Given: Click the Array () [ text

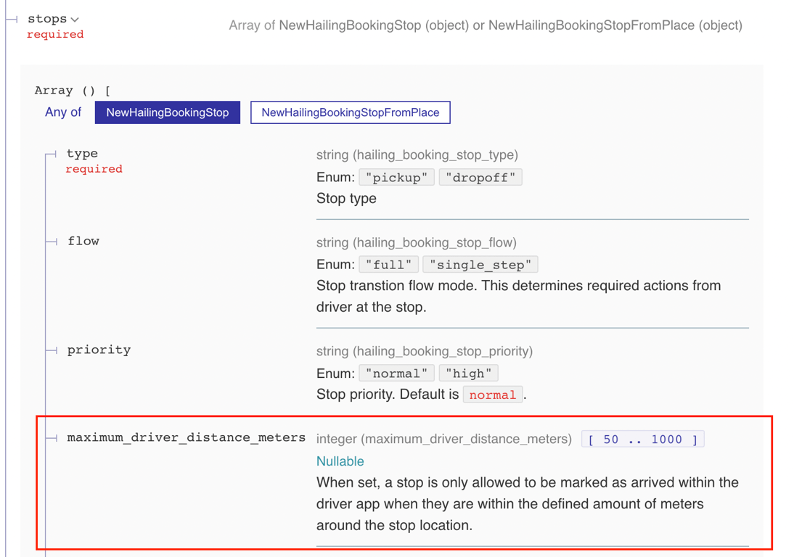Looking at the screenshot, I should click(73, 91).
